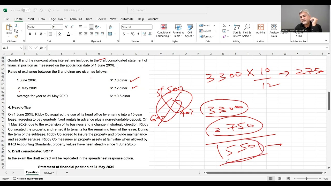Screen dimensions: 331x186
Task: Click the Merge and Center icon
Action: (x=110, y=34)
